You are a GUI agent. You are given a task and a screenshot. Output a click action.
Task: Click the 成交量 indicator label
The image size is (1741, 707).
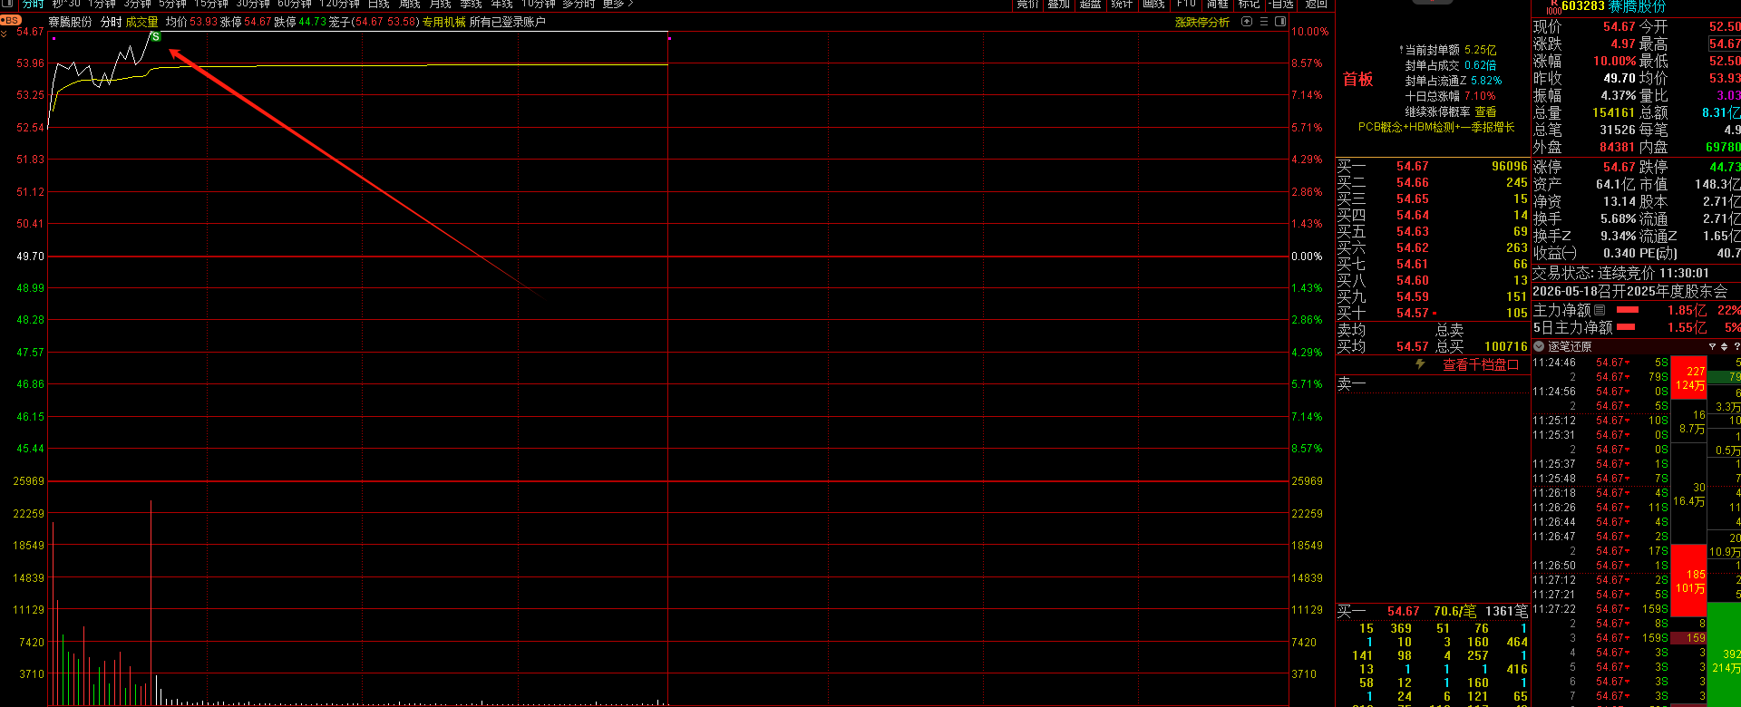coord(141,22)
